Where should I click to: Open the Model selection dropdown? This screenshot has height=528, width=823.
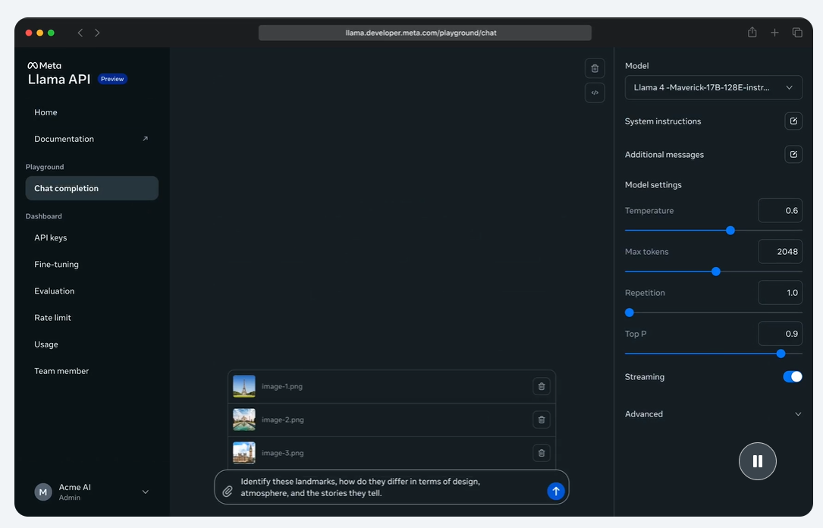coord(713,88)
